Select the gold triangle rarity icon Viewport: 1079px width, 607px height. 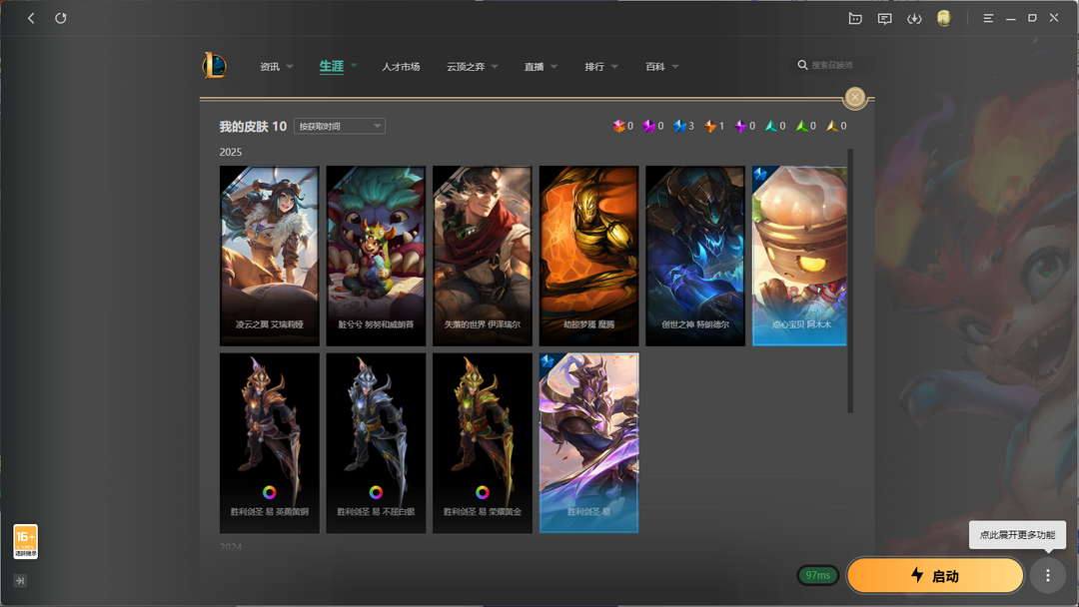pos(832,126)
